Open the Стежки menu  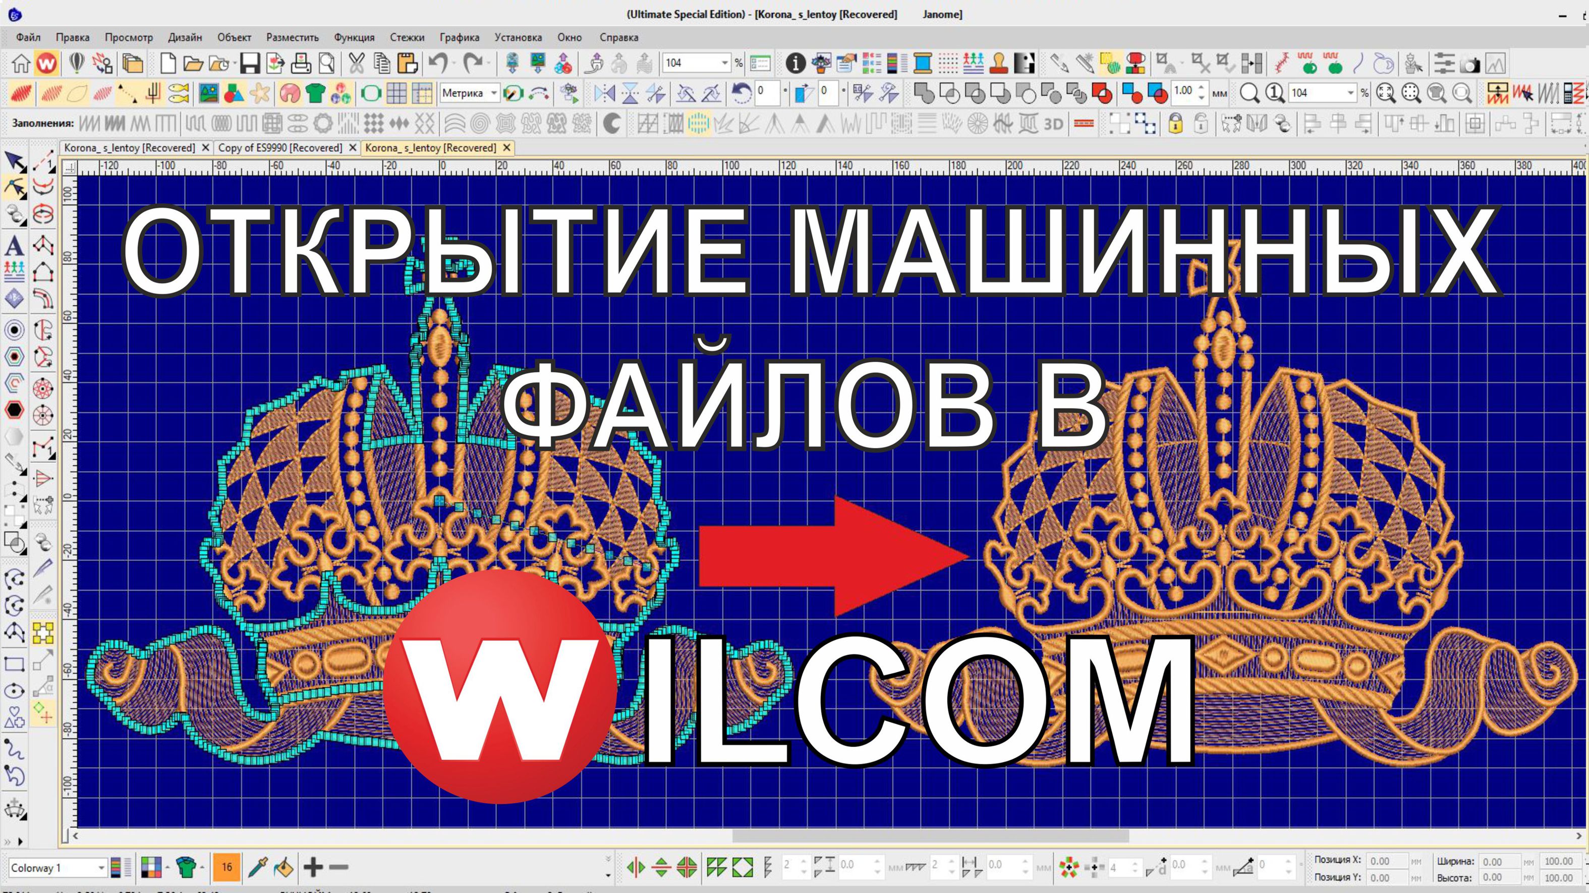tap(407, 37)
